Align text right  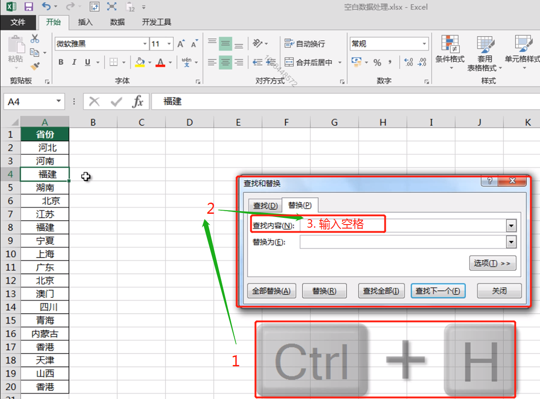(239, 62)
